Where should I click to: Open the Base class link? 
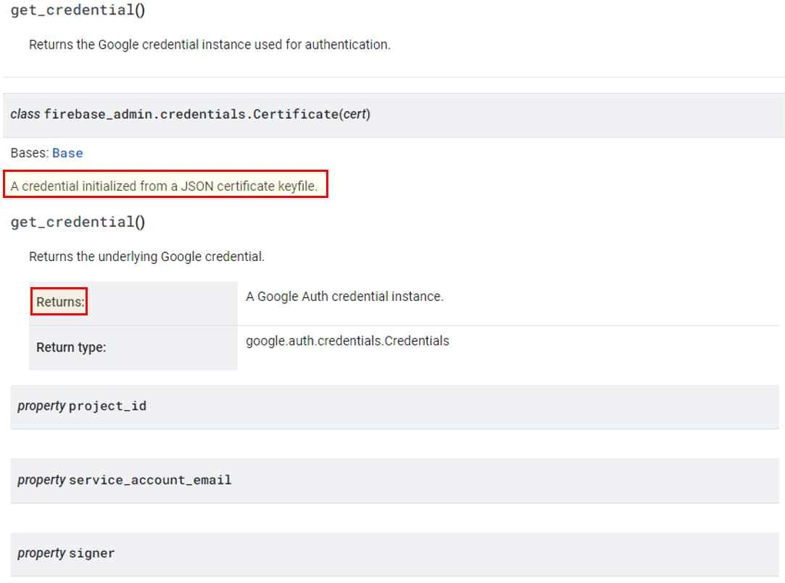[67, 153]
